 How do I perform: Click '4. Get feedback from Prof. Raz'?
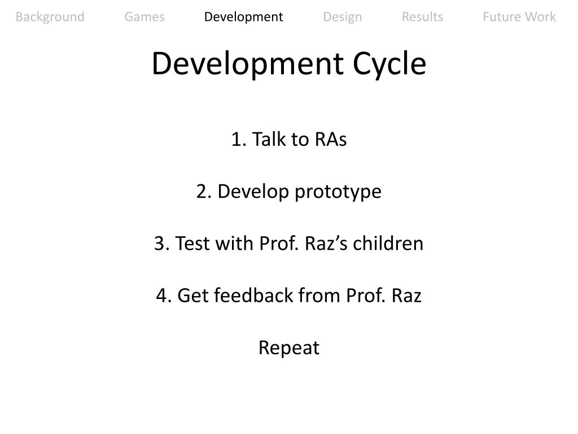(289, 295)
